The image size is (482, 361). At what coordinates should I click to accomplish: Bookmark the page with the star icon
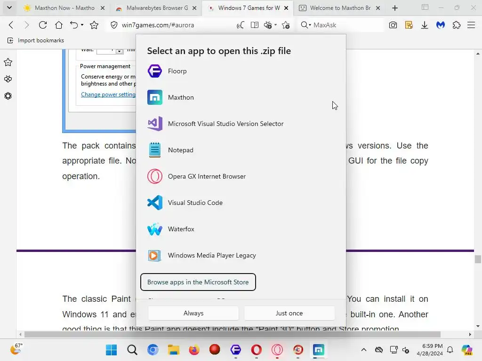coord(94,25)
